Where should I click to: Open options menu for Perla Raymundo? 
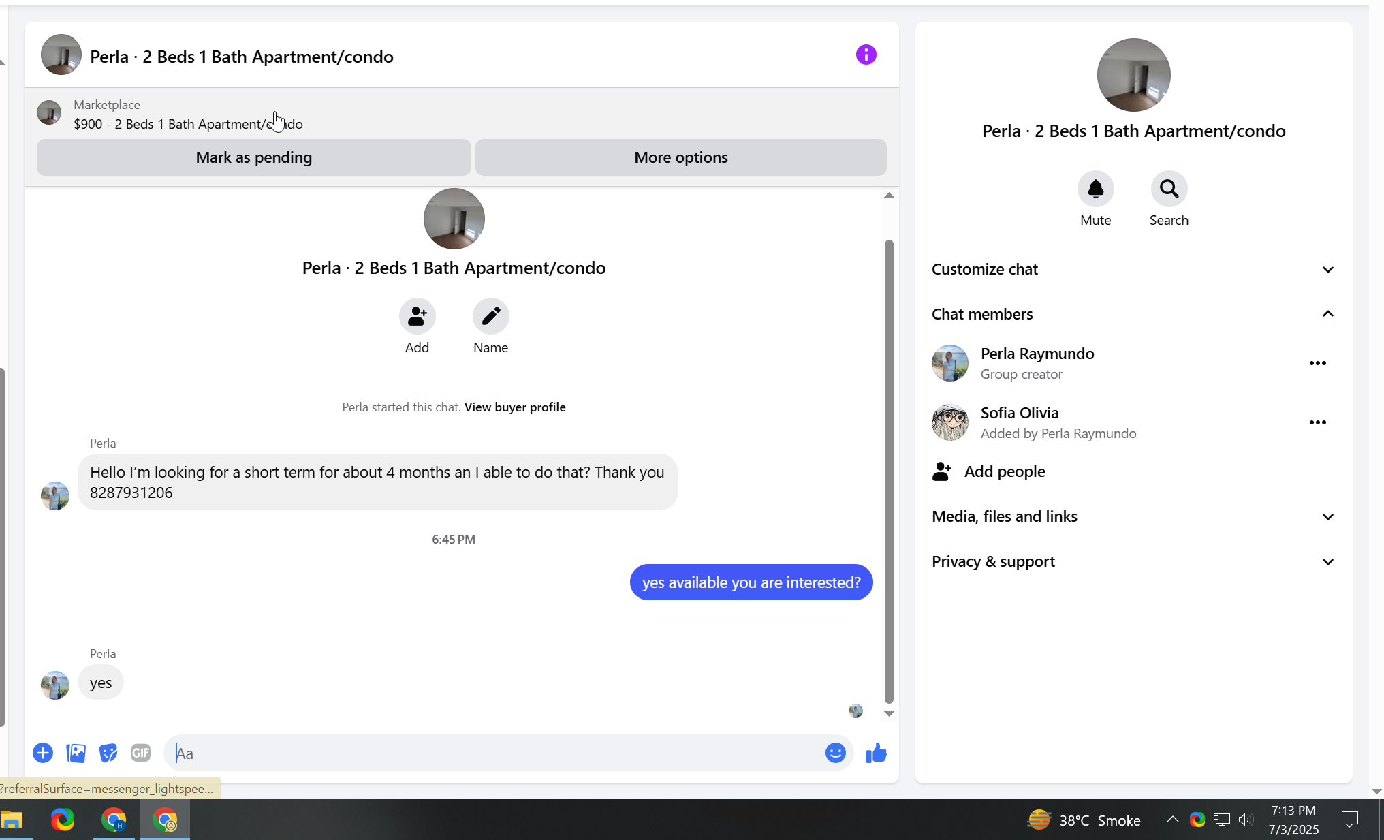point(1317,363)
